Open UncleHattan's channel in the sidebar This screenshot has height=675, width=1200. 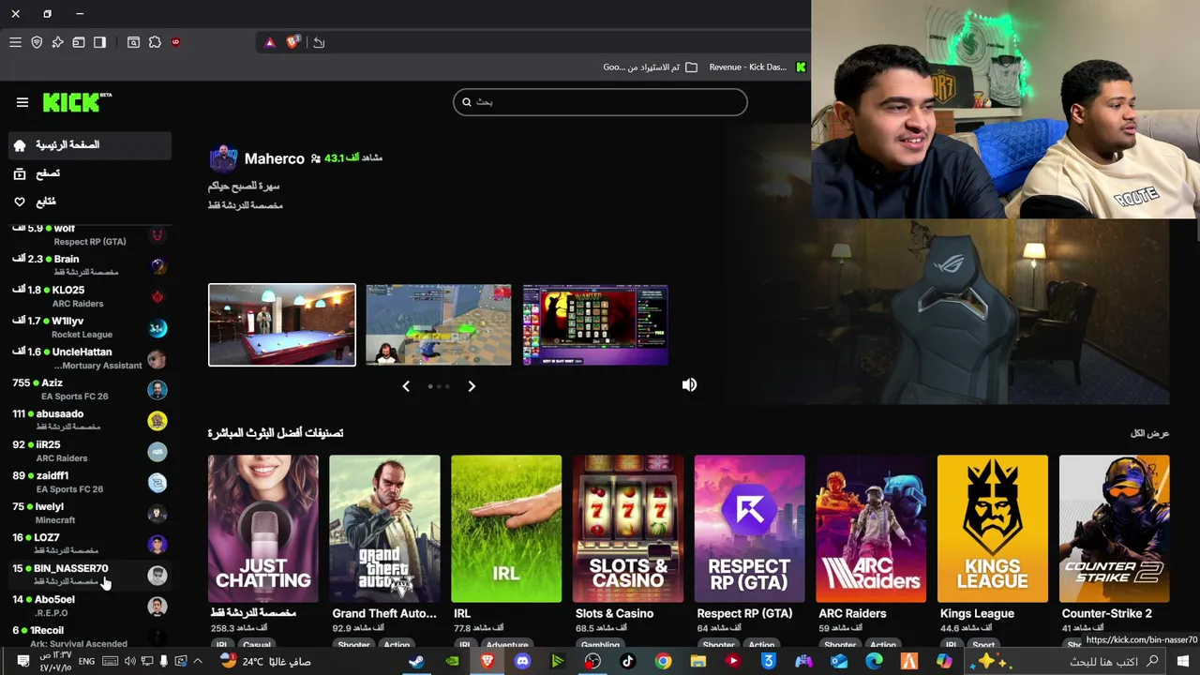89,358
